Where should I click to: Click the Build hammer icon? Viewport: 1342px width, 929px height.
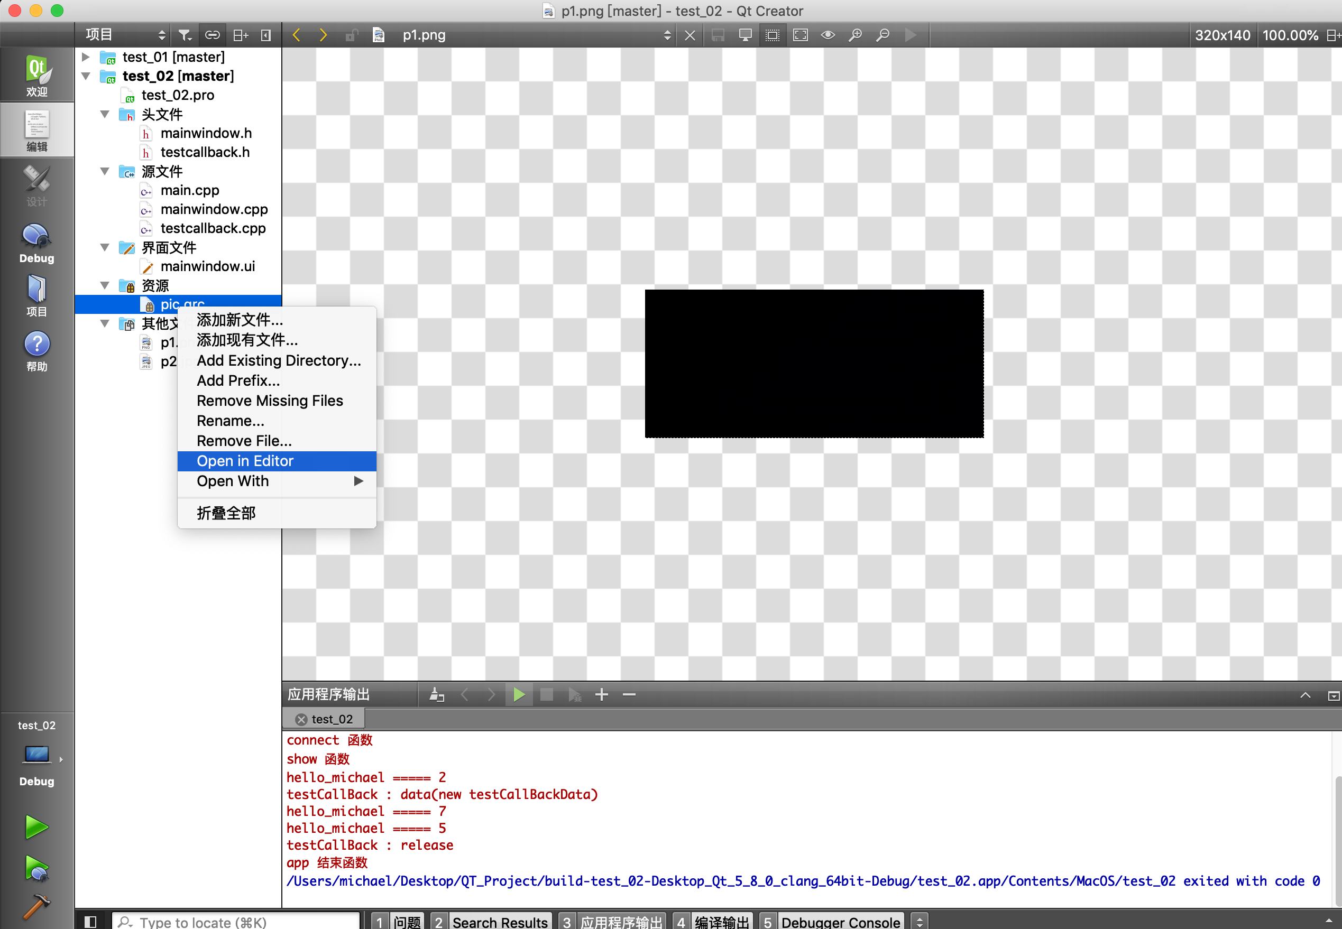pyautogui.click(x=36, y=906)
